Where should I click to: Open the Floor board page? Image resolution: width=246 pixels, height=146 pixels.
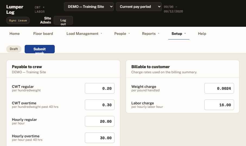43,34
